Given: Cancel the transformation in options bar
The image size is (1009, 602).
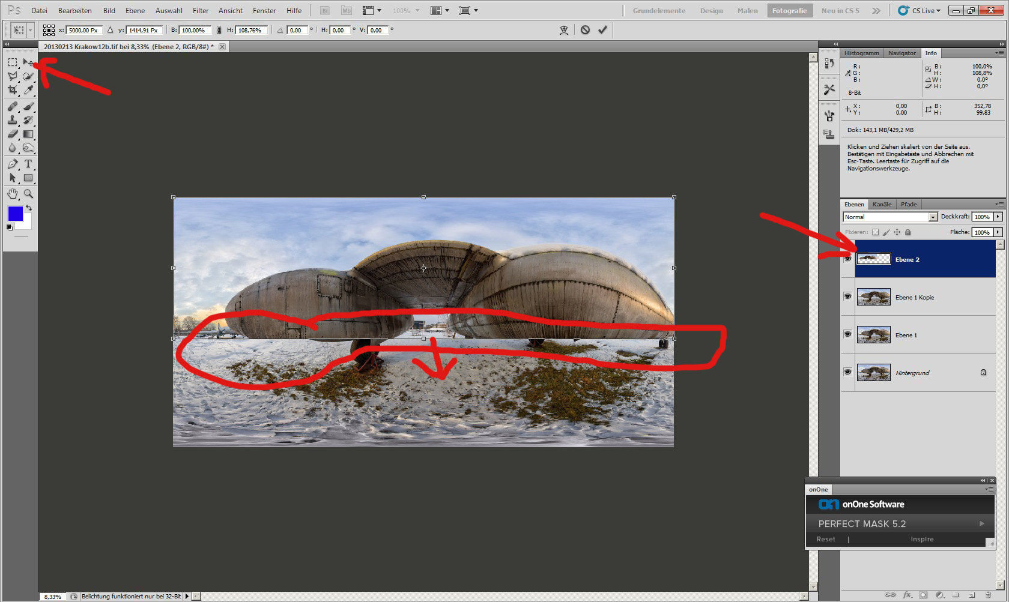Looking at the screenshot, I should tap(585, 30).
